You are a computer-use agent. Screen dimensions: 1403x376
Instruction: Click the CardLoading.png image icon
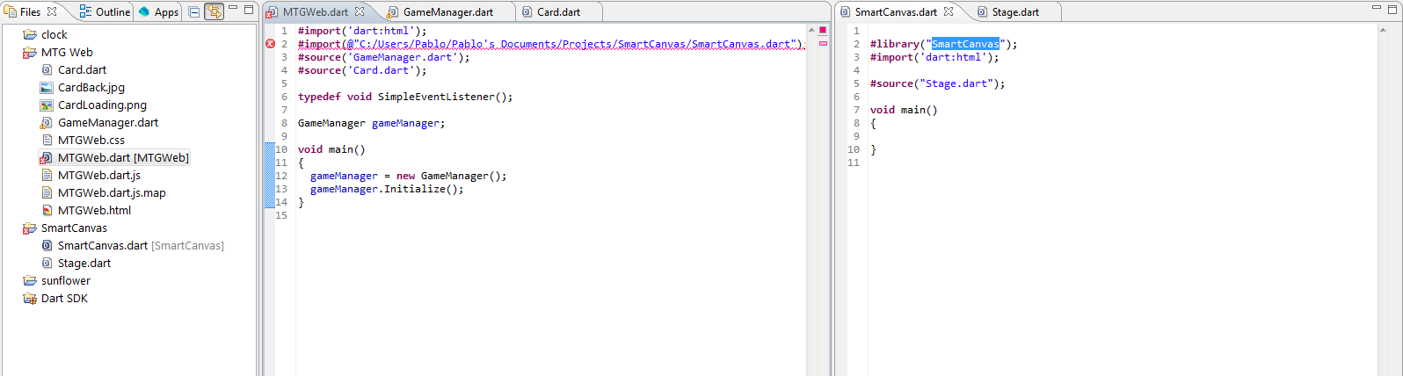(x=47, y=105)
